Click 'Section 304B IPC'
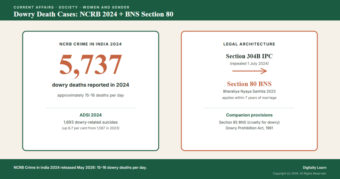Image resolution: width=340 pixels, height=179 pixels. (249, 56)
